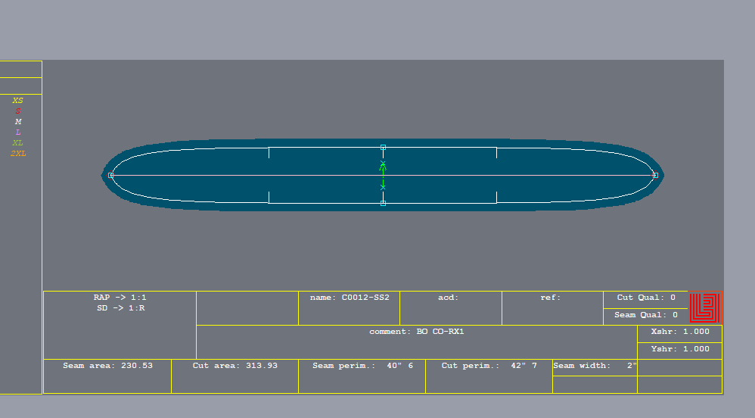Image resolution: width=755 pixels, height=418 pixels.
Task: Click the ref: field
Action: (552, 308)
